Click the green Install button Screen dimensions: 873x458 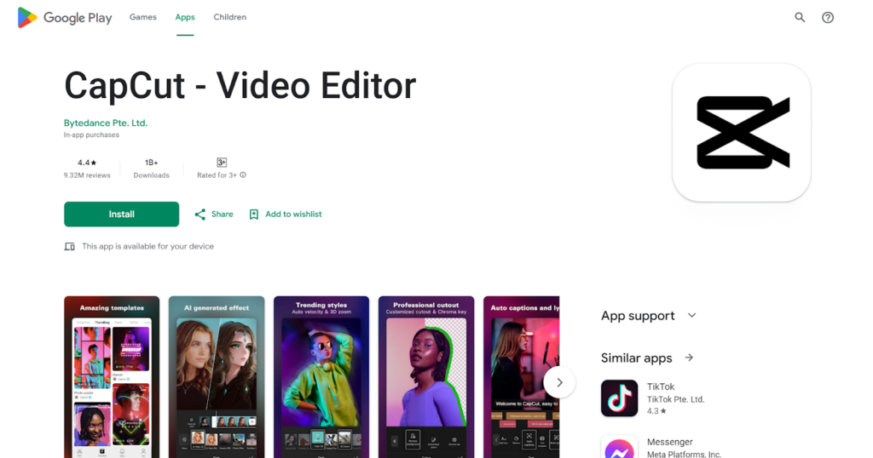[121, 214]
